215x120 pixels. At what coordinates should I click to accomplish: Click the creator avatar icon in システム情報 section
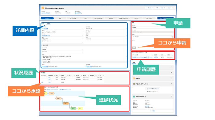pos(42,66)
